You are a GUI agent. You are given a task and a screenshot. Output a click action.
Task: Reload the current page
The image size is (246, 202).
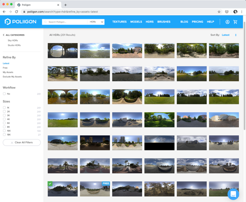tap(16, 12)
